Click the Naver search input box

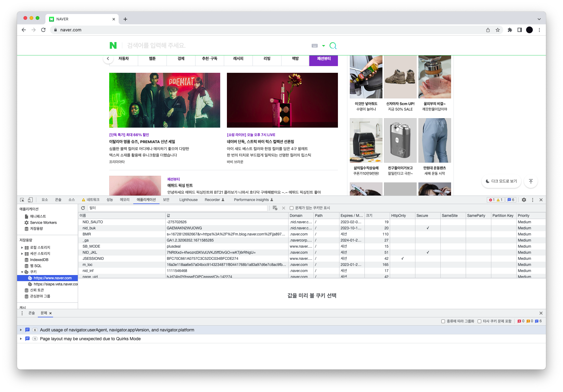point(217,46)
